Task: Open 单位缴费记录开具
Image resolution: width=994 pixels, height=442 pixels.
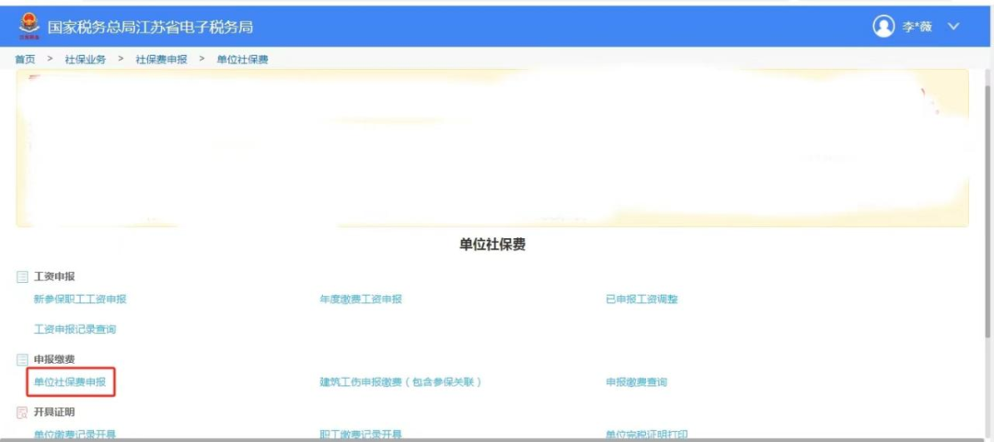Action: [75, 435]
